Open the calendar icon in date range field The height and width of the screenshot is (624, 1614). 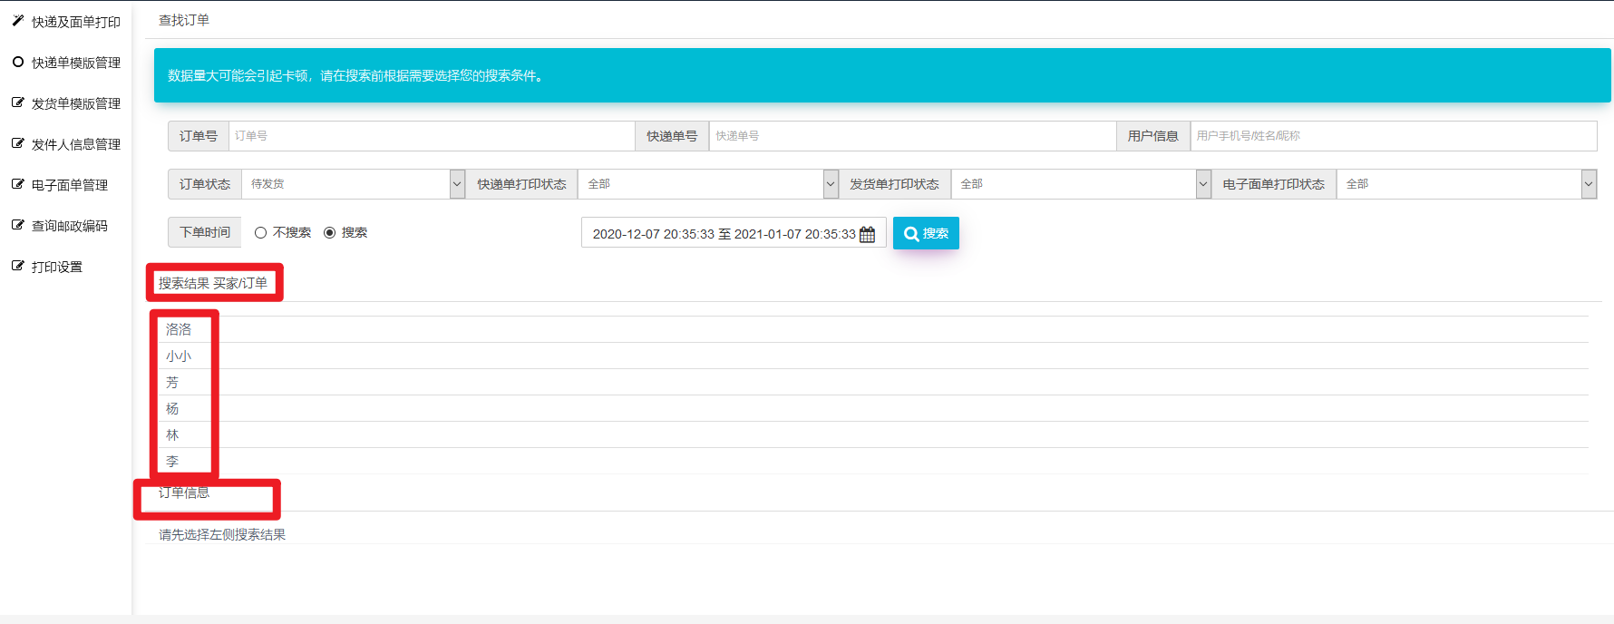(x=868, y=234)
